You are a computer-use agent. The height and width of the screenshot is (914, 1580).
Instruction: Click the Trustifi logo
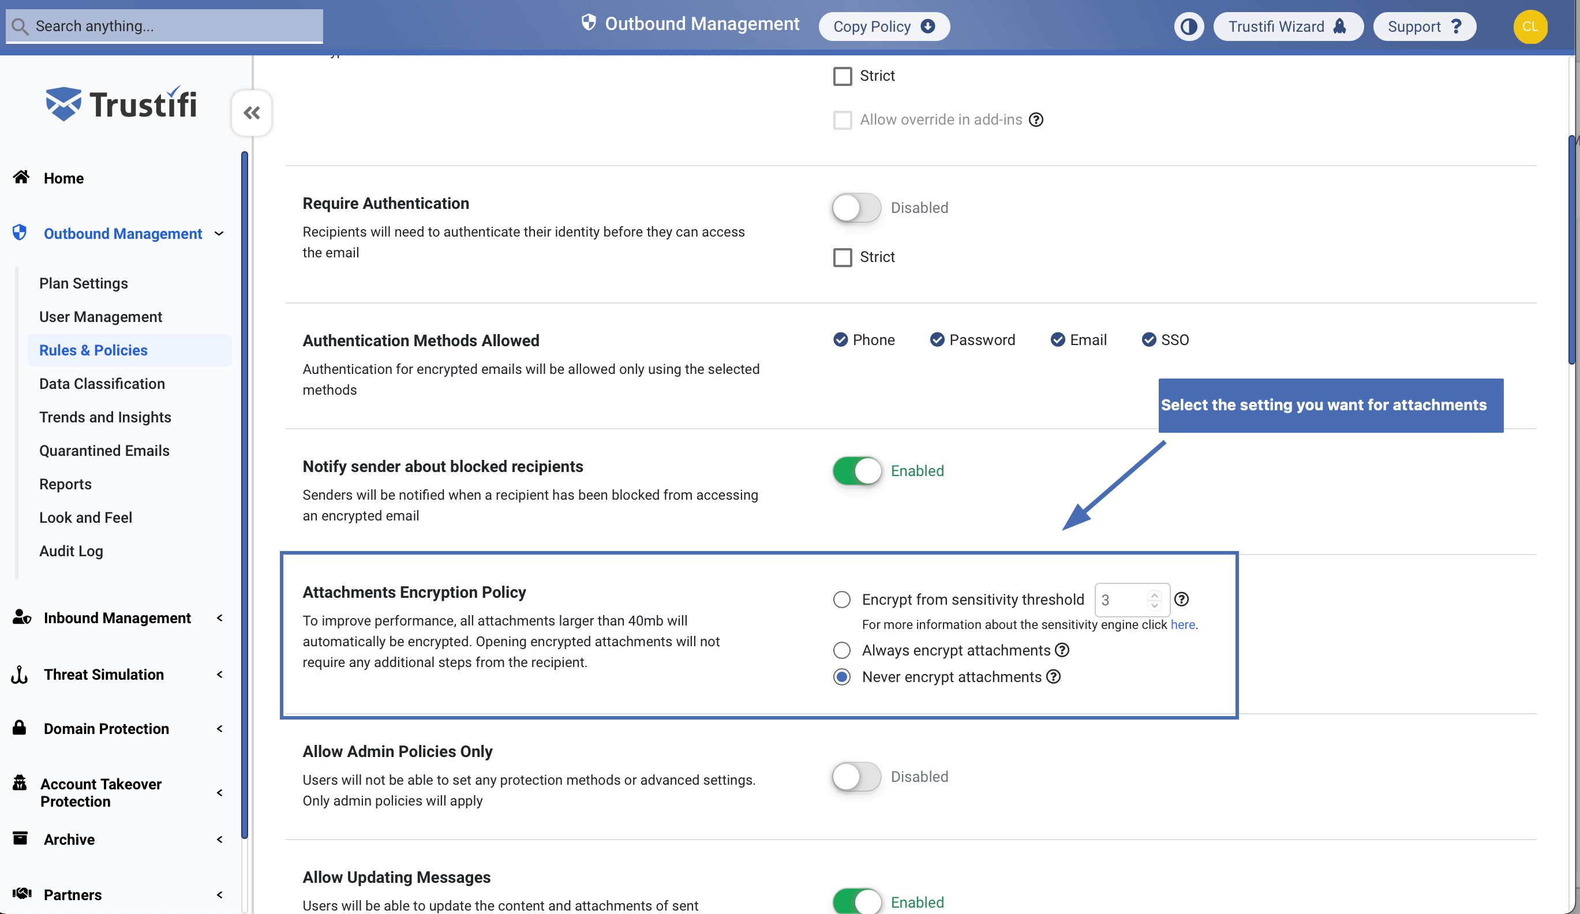point(121,104)
